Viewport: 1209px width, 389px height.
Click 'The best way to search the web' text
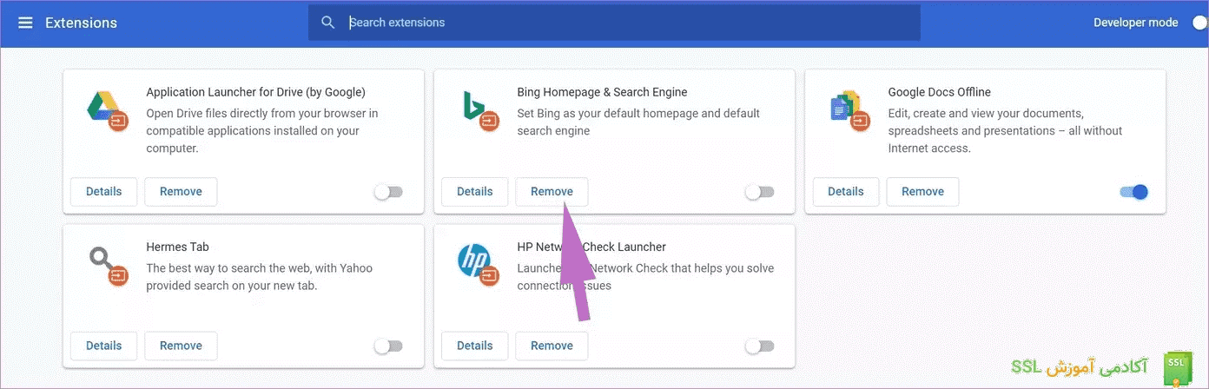tap(259, 277)
